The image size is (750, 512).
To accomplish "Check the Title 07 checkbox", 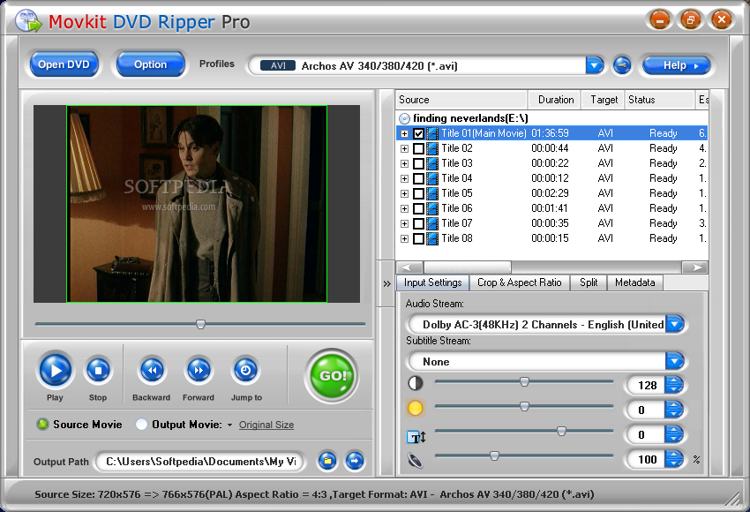I will pos(418,223).
